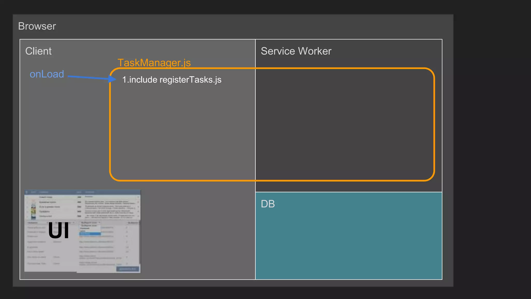The width and height of the screenshot is (531, 299).
Task: Click the blurred UI screenshot thumbnail
Action: point(82,231)
